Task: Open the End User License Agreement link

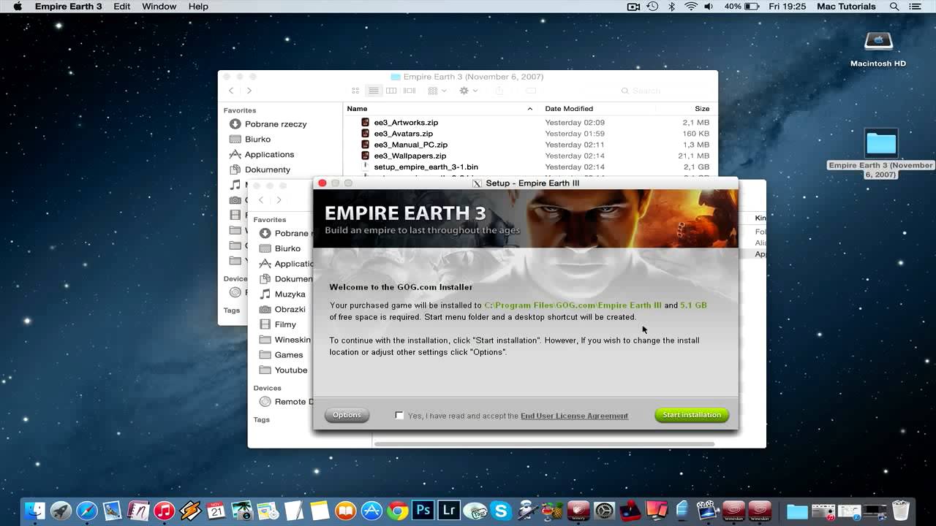Action: click(x=574, y=416)
